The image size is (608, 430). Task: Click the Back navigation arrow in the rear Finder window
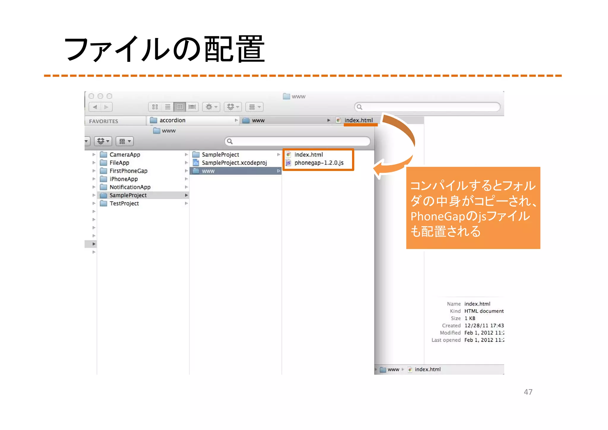[95, 107]
